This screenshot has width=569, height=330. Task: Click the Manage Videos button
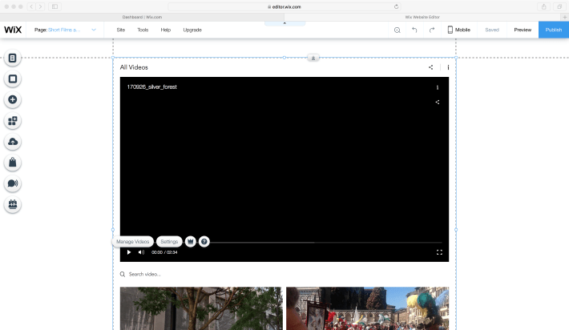(x=132, y=241)
